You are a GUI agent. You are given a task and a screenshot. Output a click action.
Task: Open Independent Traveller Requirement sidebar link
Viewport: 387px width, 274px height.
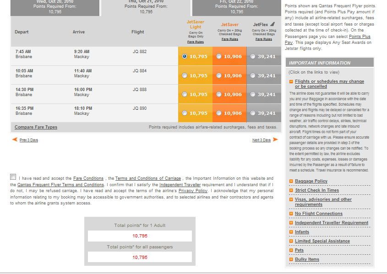(x=332, y=223)
